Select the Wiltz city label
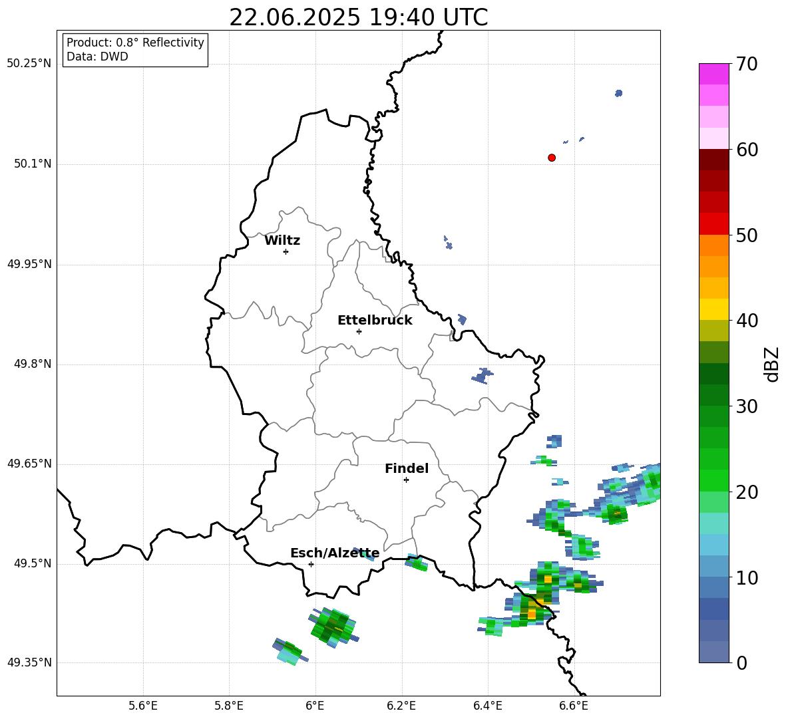788x719 pixels. pyautogui.click(x=282, y=241)
